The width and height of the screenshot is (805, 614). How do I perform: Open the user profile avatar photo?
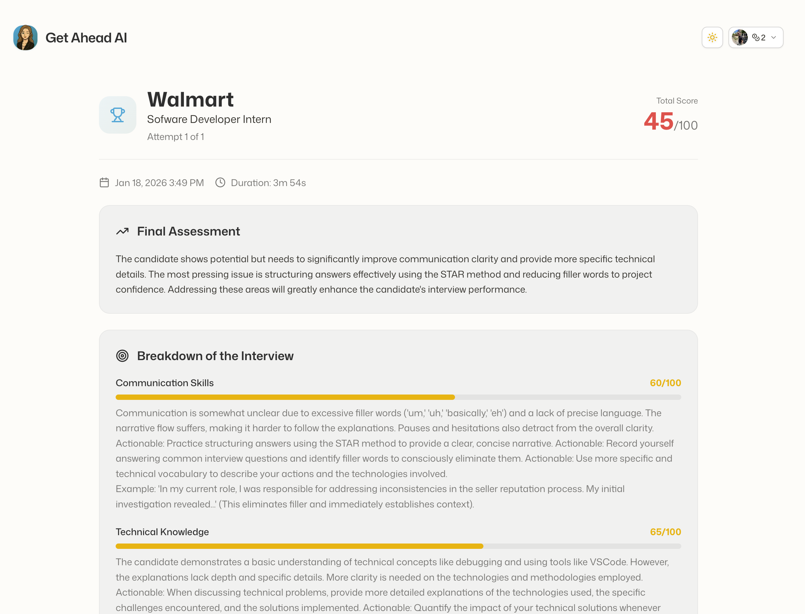coord(739,37)
